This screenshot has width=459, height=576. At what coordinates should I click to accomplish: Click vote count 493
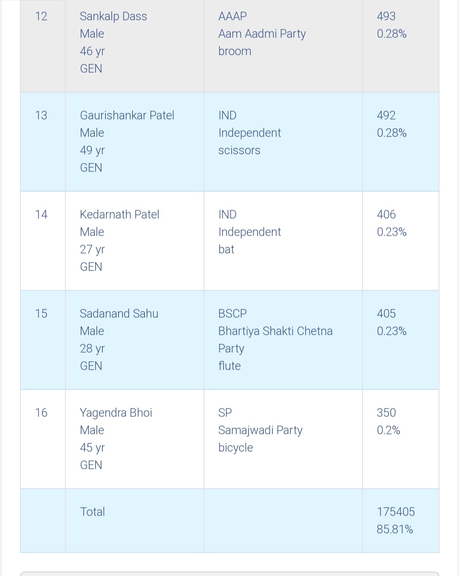tap(386, 16)
